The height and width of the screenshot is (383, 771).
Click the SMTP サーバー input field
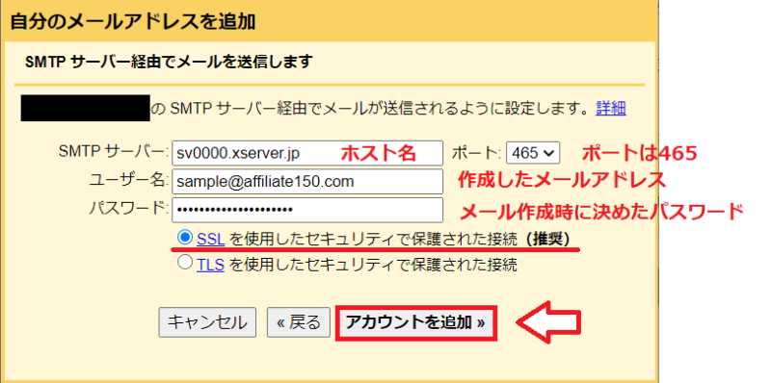click(307, 154)
